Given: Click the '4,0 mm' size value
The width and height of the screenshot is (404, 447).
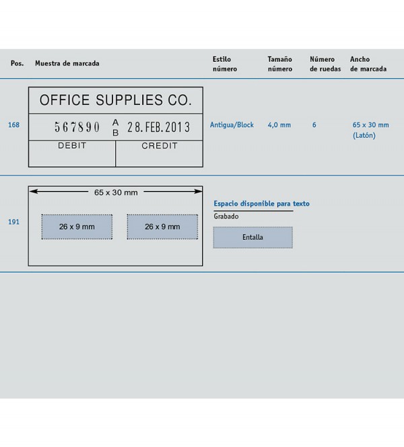Looking at the screenshot, I should pos(279,125).
